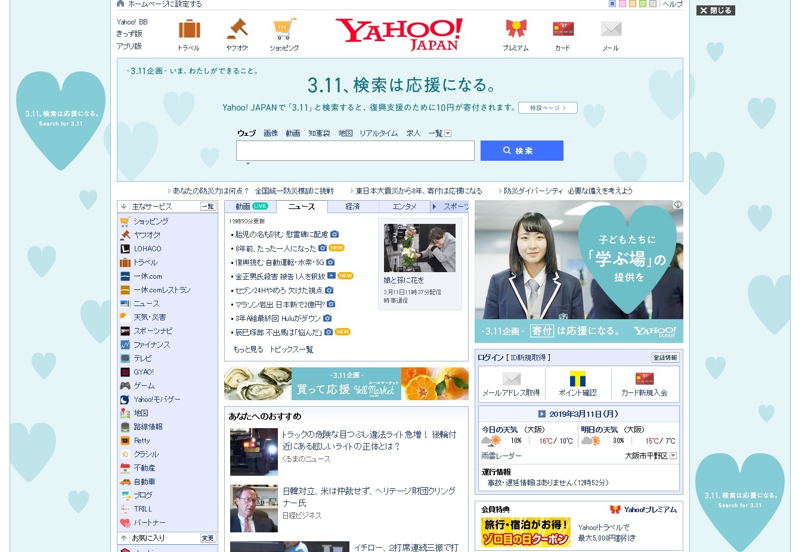This screenshot has width=802, height=552.
Task: Open 路線情報 in the services sidebar
Action: 148,427
